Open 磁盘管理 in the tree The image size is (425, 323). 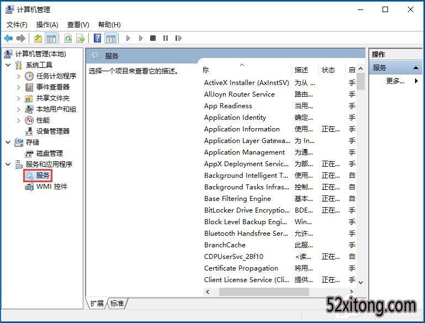(50, 153)
